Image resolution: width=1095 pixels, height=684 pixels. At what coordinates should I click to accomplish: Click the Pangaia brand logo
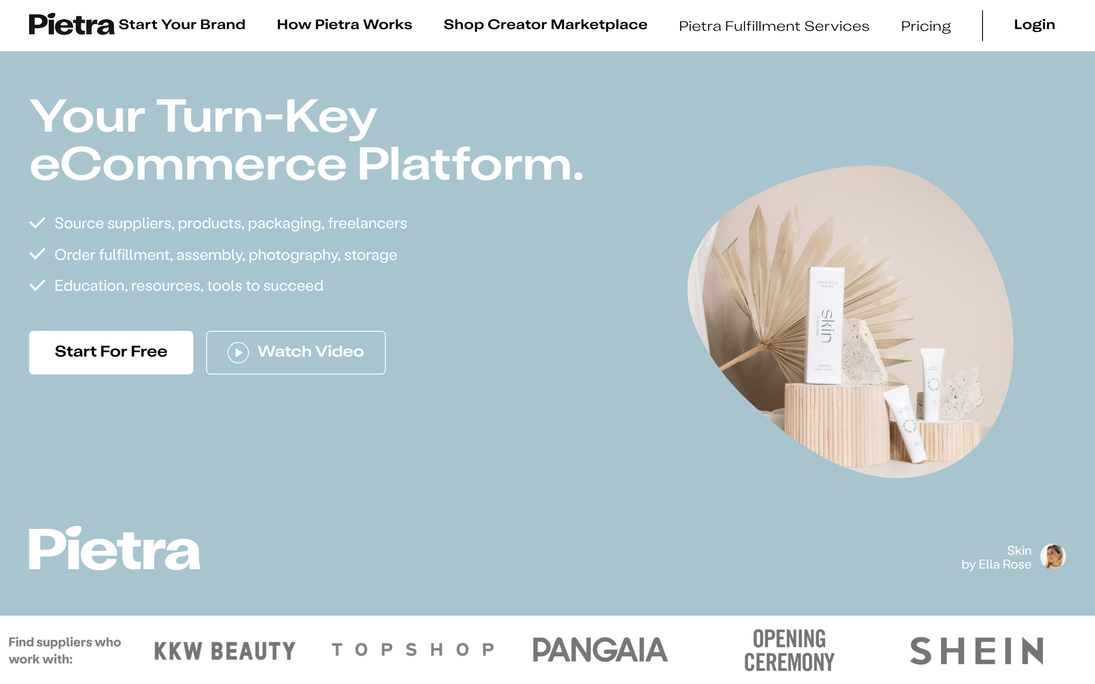600,650
